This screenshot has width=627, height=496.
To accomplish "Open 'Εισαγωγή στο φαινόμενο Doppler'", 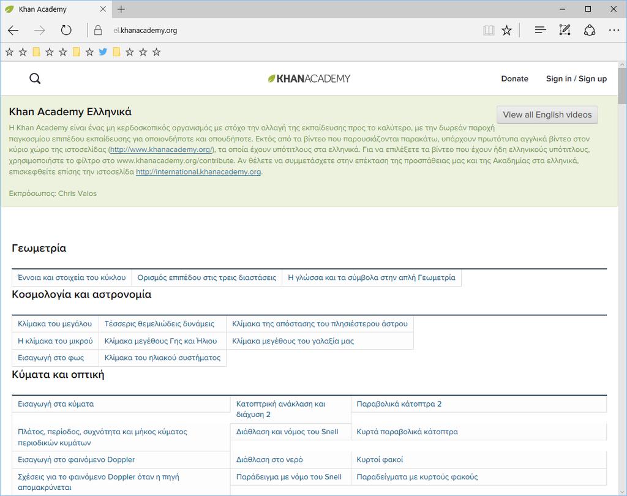I will [76, 460].
